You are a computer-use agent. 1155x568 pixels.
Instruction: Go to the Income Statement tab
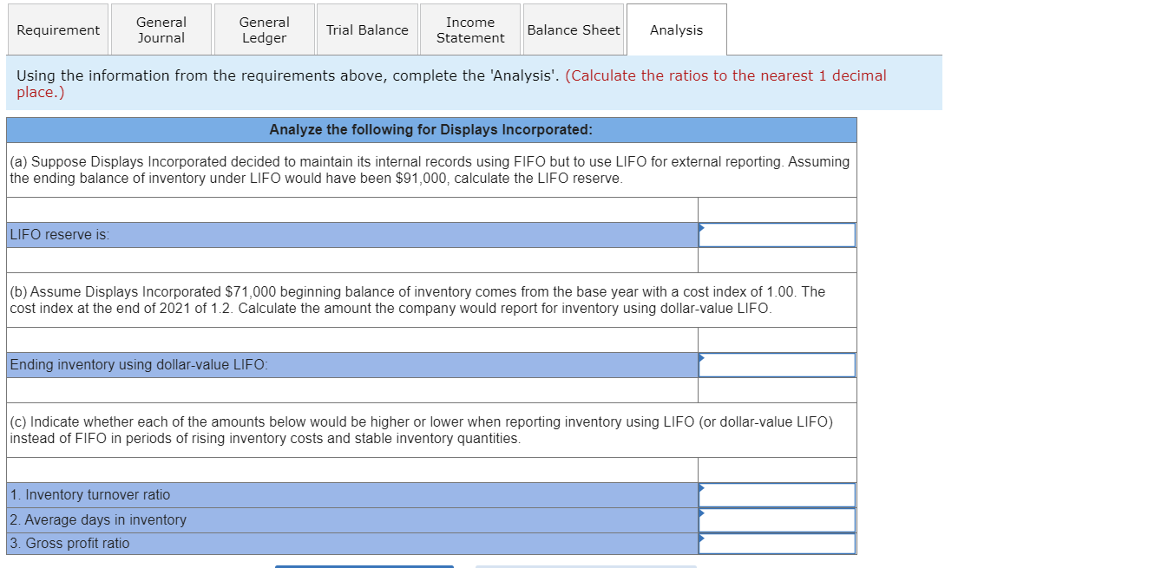tap(470, 29)
